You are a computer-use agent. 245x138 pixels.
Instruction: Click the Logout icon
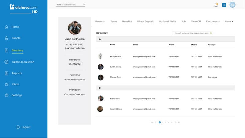[x=18, y=127]
